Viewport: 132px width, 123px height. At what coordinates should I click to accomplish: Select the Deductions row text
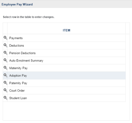(x=17, y=45)
